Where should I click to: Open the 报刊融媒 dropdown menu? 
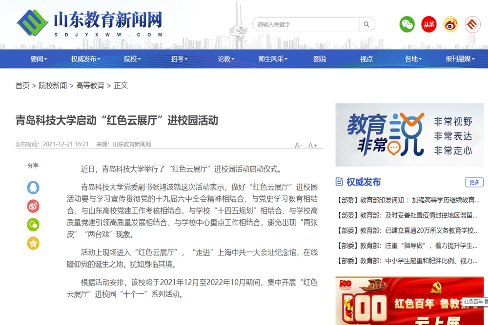[x=460, y=59]
